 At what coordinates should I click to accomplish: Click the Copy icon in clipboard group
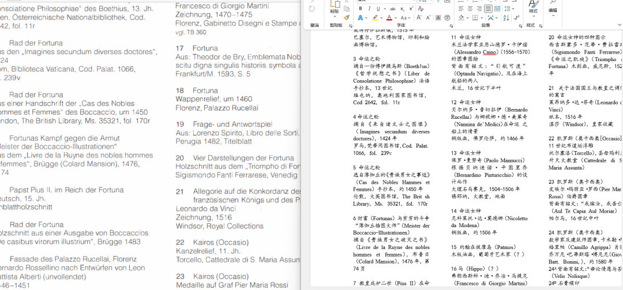(x=347, y=9)
